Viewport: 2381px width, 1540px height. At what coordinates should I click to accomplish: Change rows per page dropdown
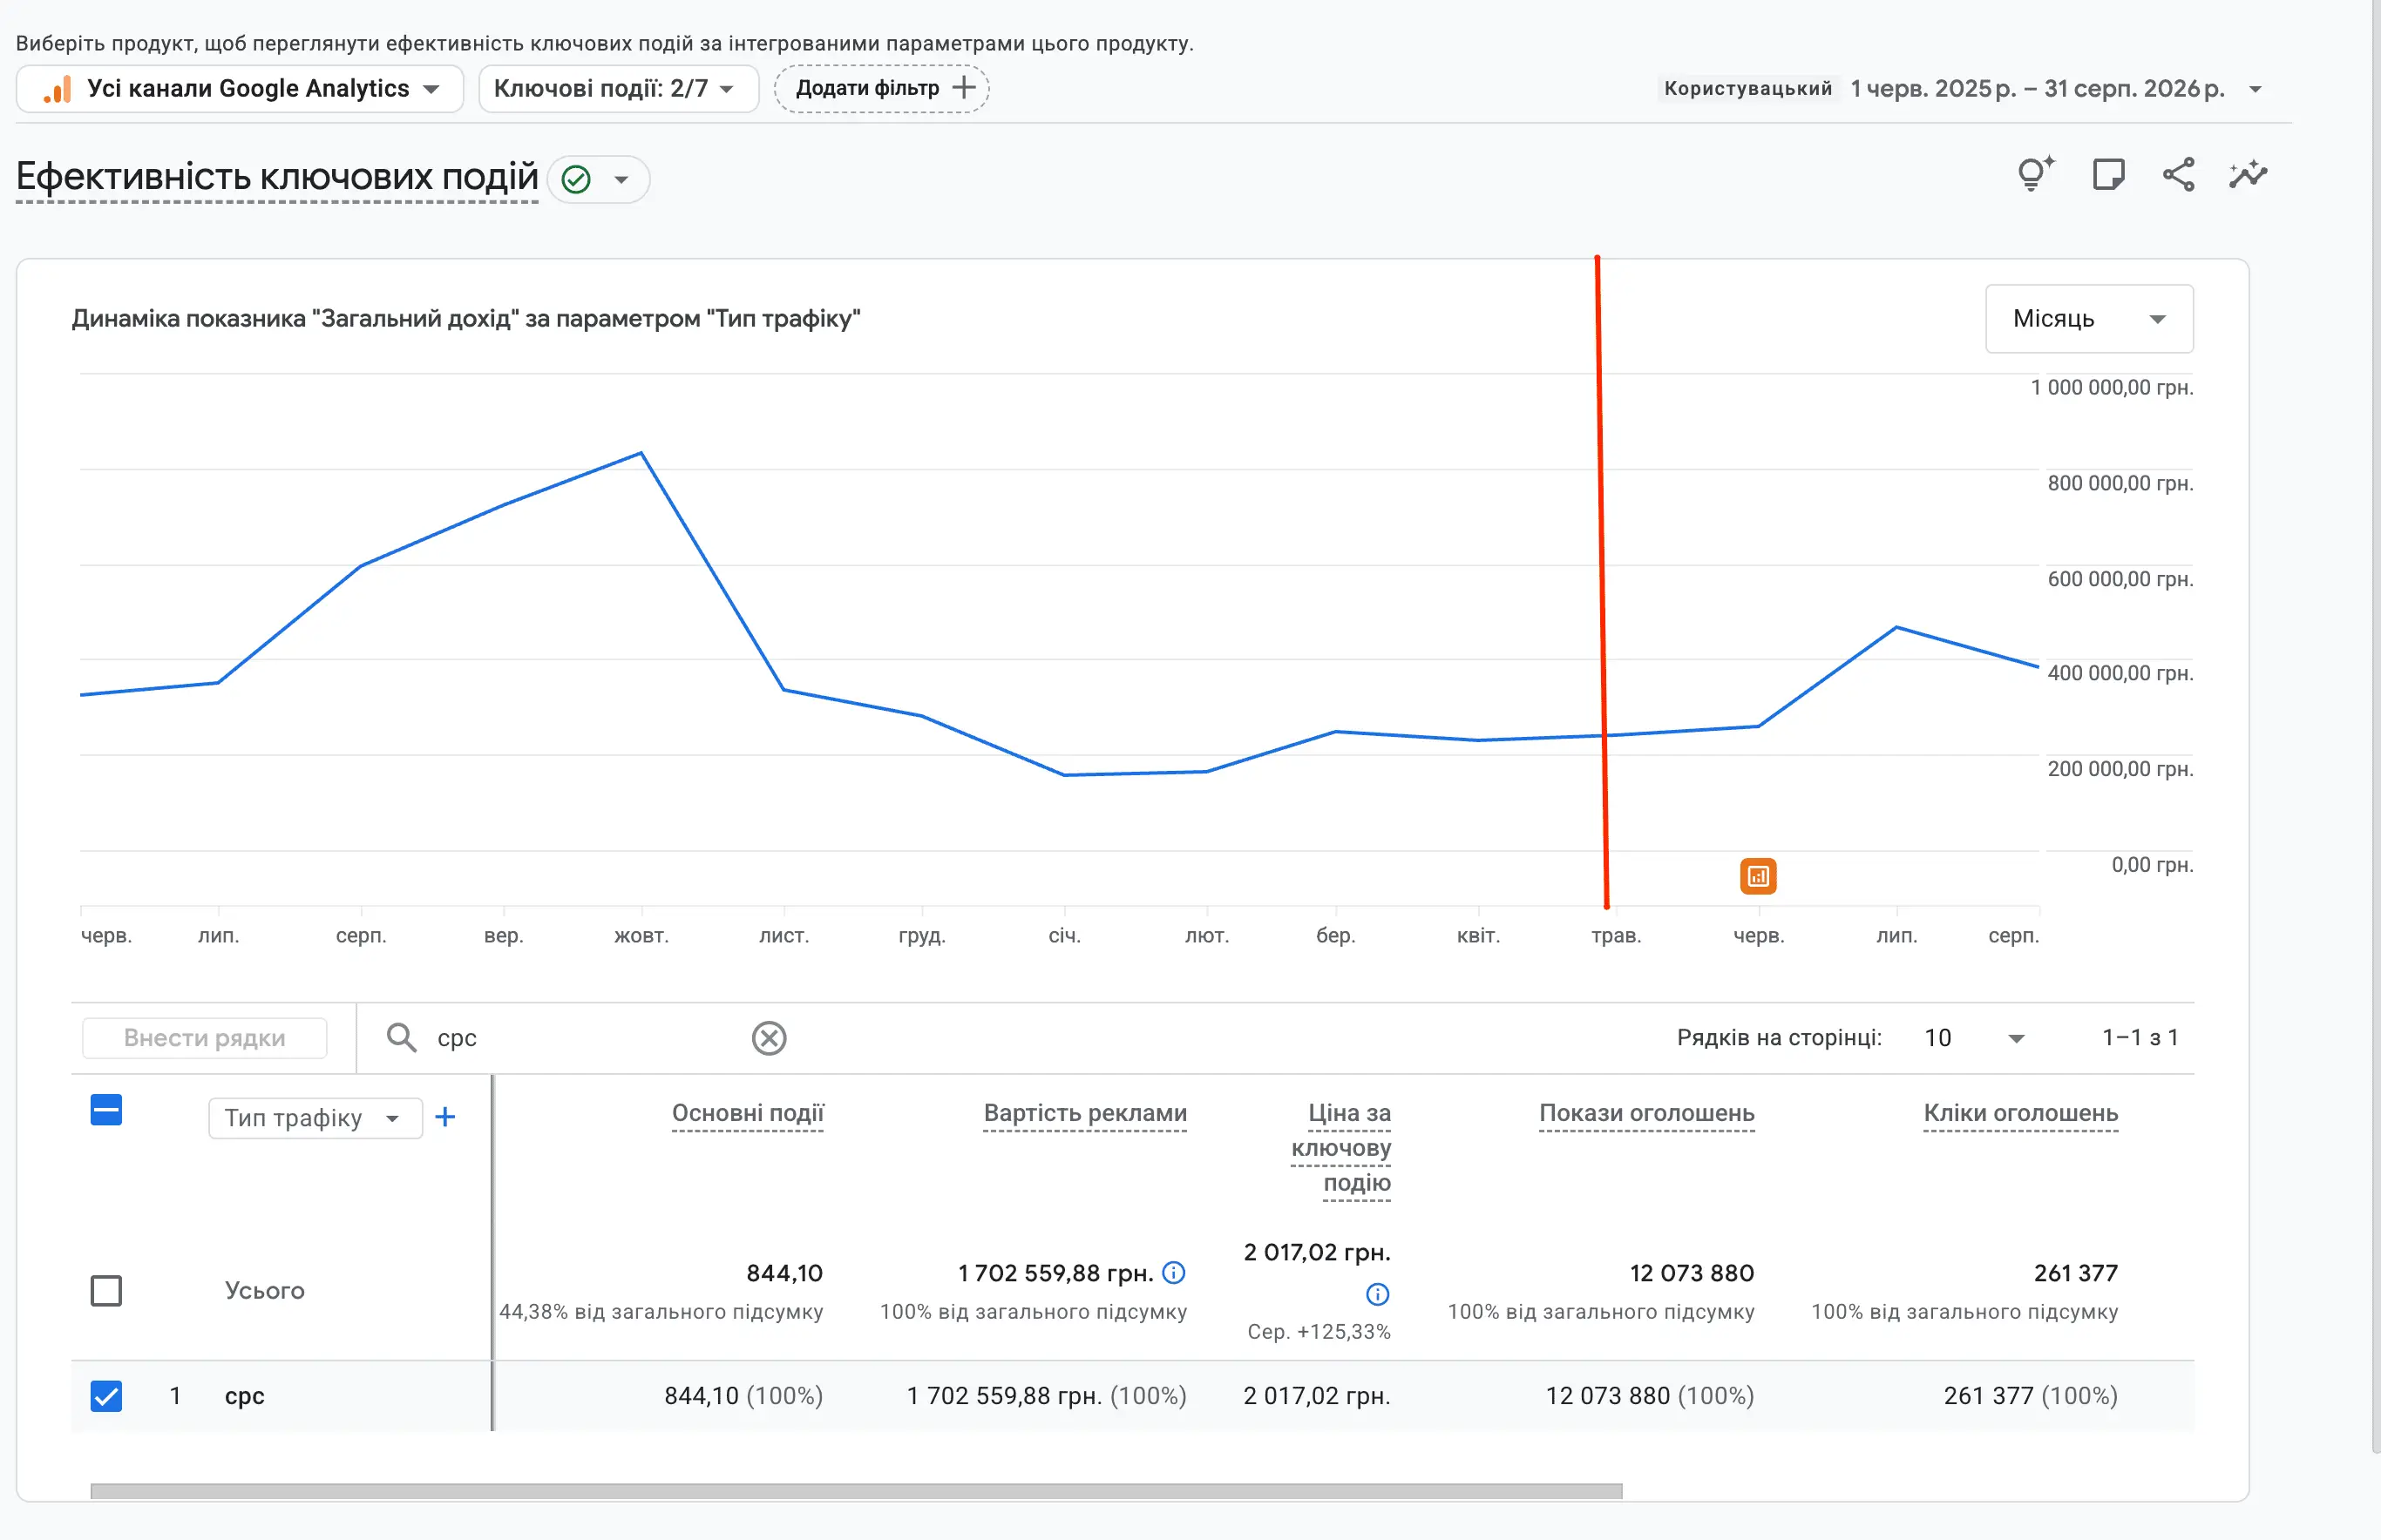point(1974,1038)
